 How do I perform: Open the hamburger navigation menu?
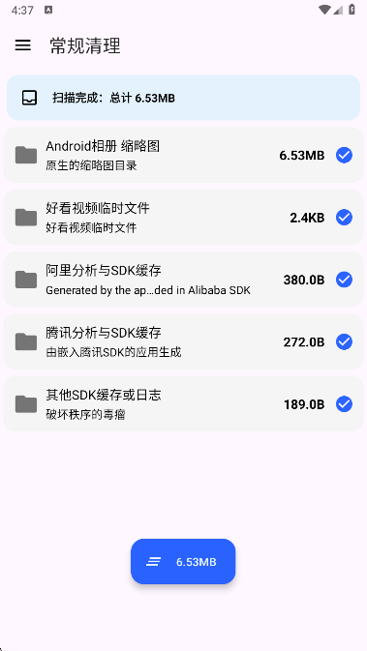23,45
